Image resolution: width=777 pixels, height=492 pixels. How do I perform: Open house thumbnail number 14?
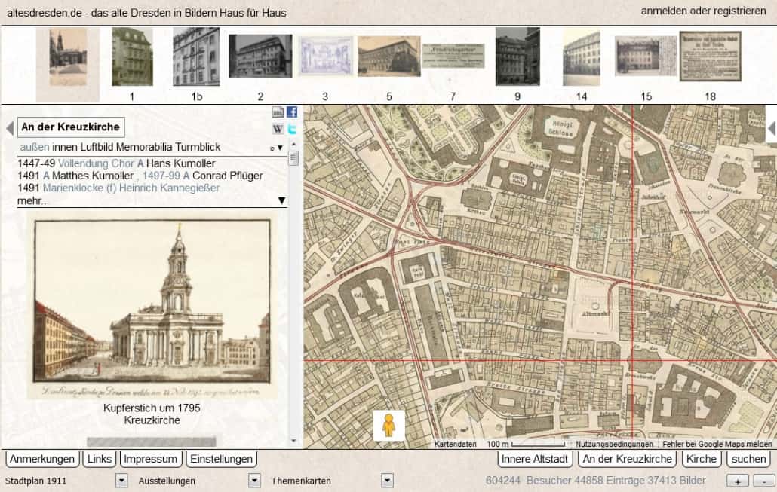pos(582,58)
